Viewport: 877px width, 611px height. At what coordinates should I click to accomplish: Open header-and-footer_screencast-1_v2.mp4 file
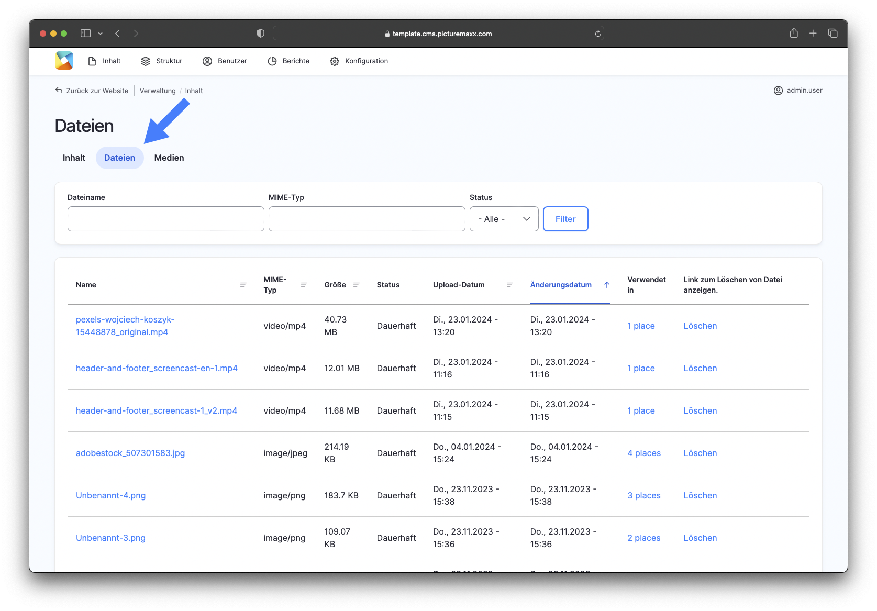pyautogui.click(x=157, y=410)
